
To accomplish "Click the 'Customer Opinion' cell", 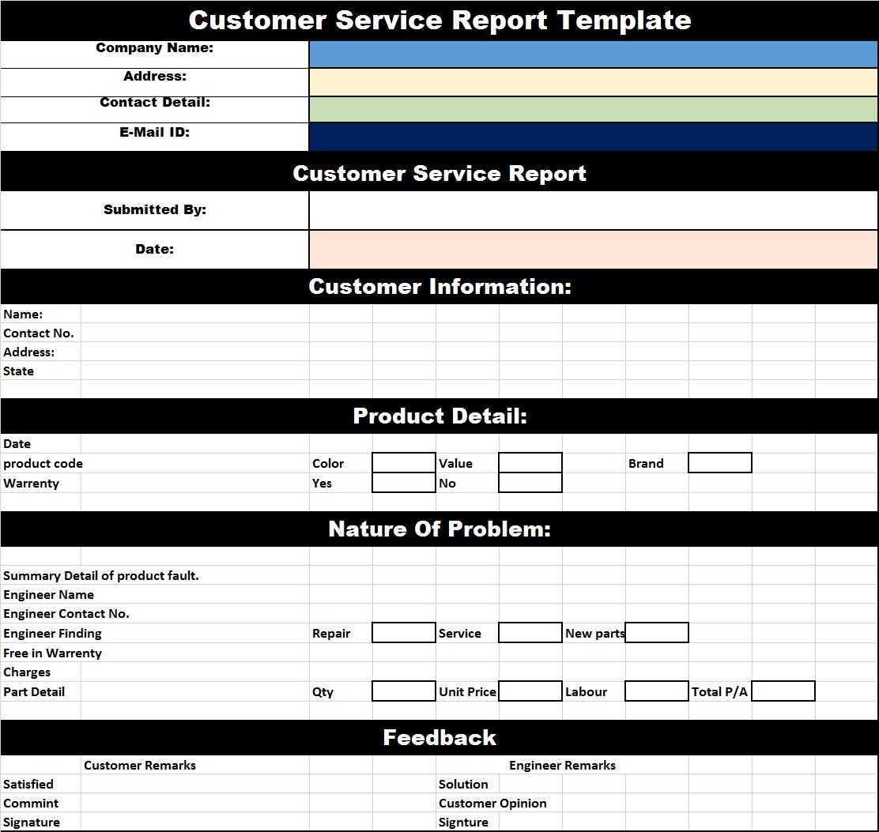I will point(492,803).
